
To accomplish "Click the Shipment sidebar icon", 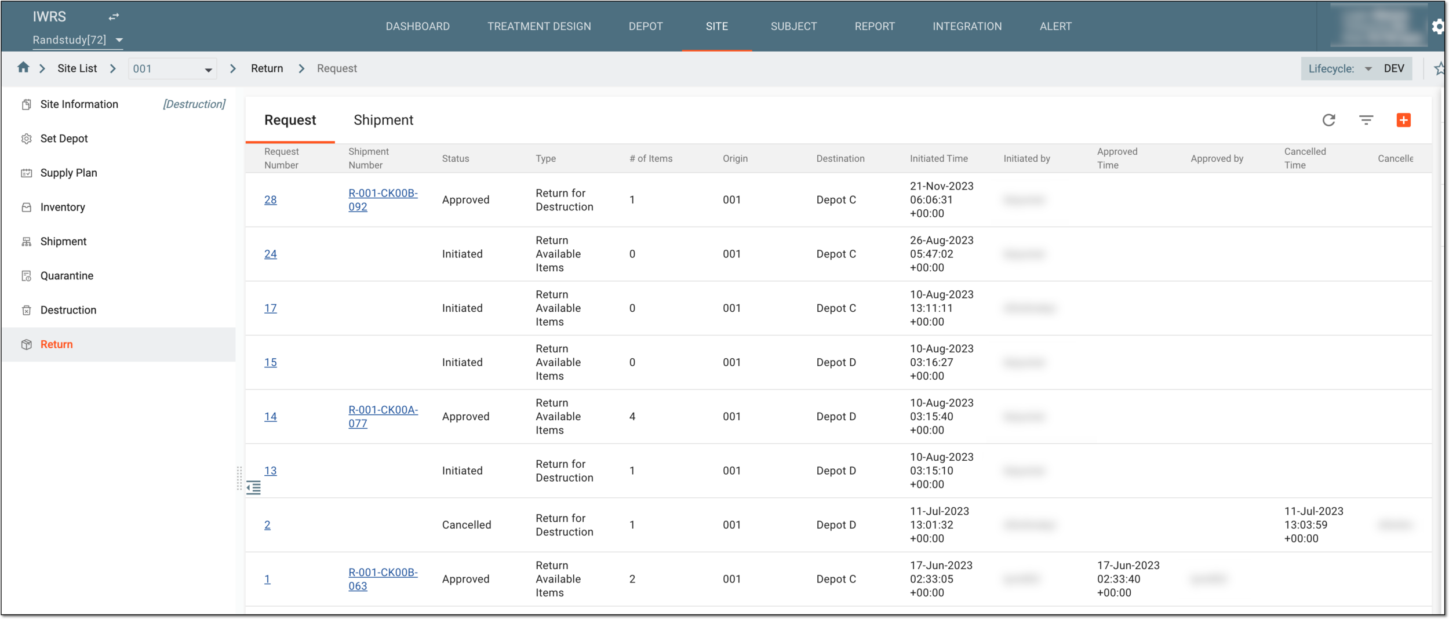I will pos(27,242).
